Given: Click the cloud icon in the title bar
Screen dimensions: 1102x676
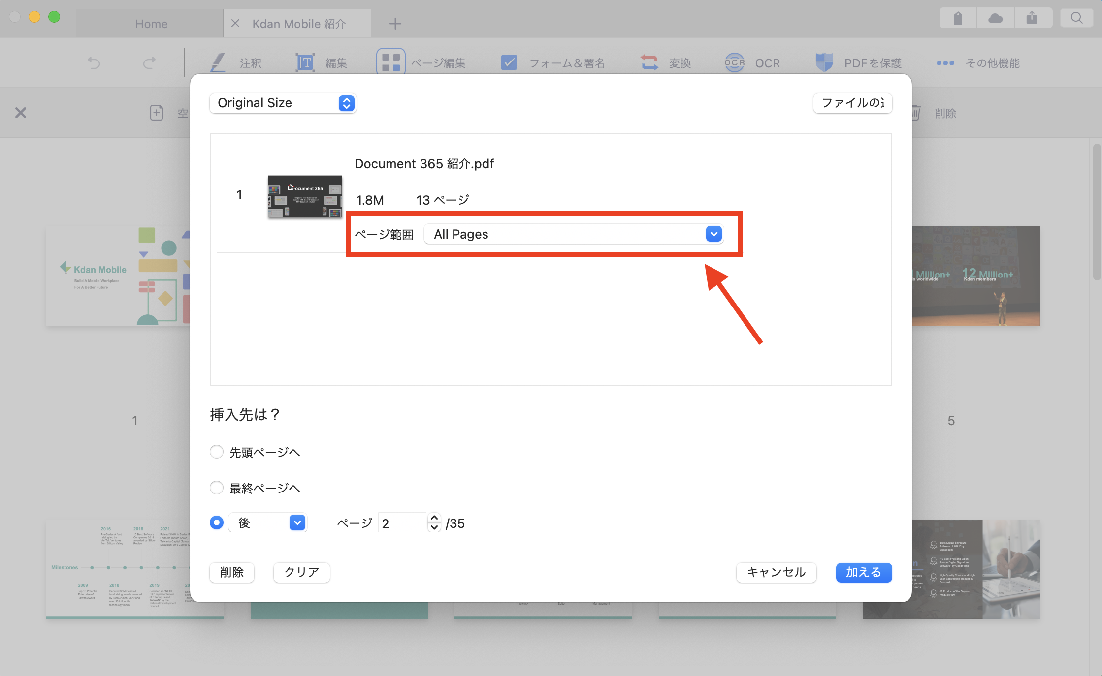Looking at the screenshot, I should [x=995, y=18].
